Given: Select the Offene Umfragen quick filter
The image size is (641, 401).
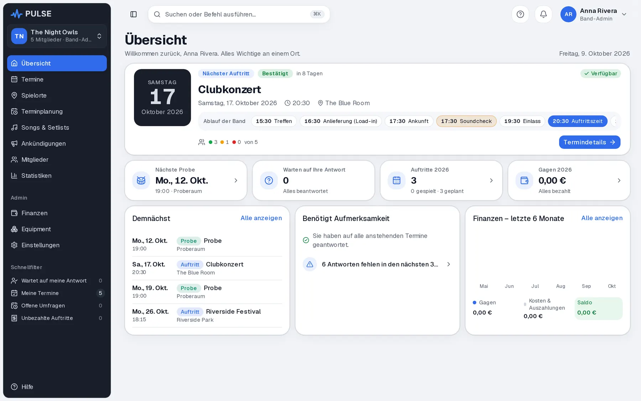Looking at the screenshot, I should pyautogui.click(x=57, y=305).
